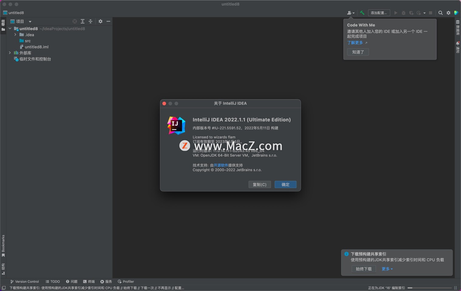This screenshot has height=291, width=461.
Task: Click the build number text in dialog
Action: [x=236, y=128]
